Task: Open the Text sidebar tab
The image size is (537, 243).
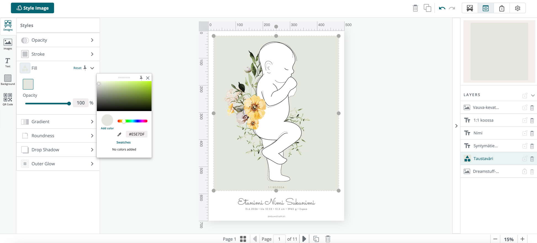Action: pyautogui.click(x=8, y=63)
